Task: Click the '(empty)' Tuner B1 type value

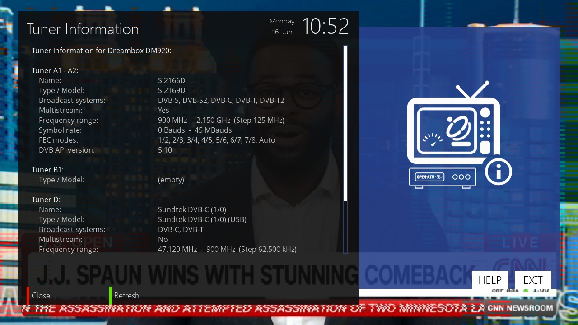Action: 171,180
